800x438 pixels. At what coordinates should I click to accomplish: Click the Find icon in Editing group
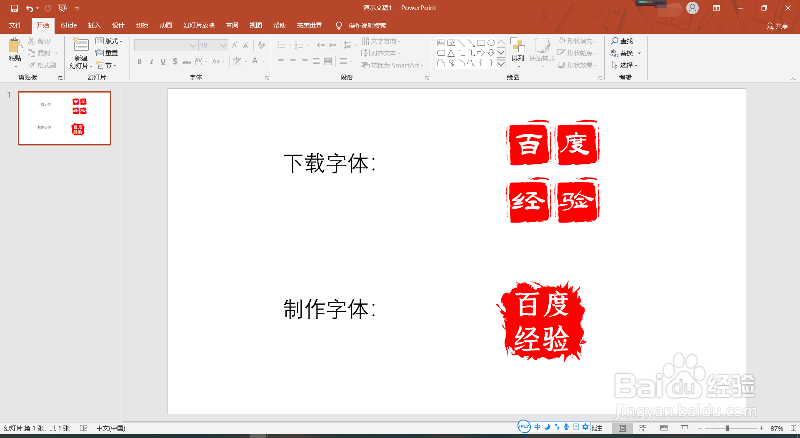(x=615, y=41)
